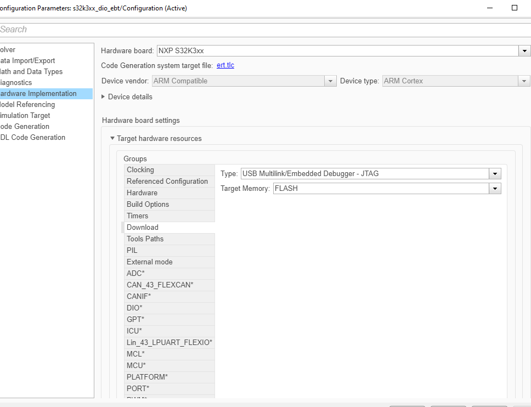Open the CAN_43_FLEXCAN* group
This screenshot has height=407, width=531.
point(159,285)
